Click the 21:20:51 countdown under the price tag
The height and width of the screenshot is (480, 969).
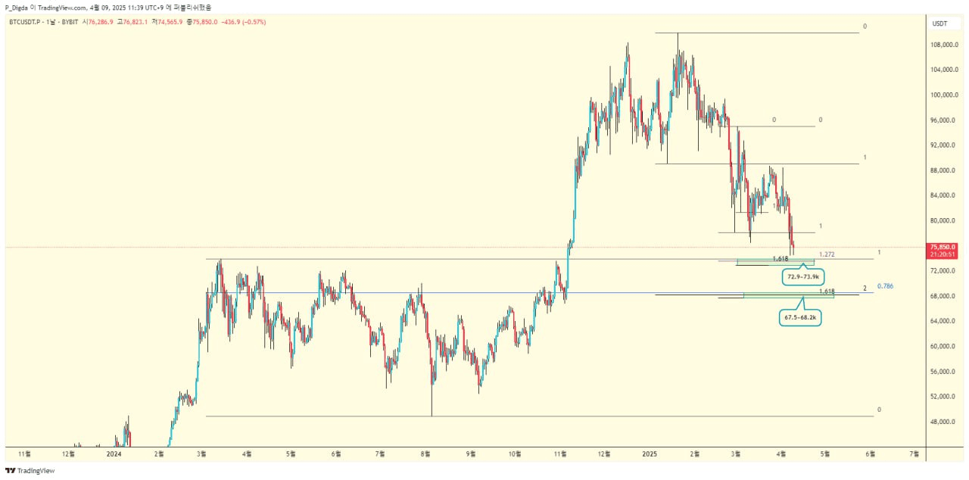coord(943,255)
